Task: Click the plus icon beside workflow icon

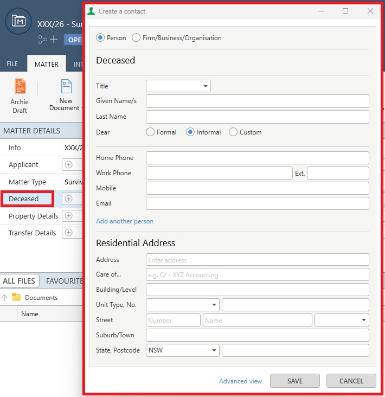Action: [x=54, y=39]
